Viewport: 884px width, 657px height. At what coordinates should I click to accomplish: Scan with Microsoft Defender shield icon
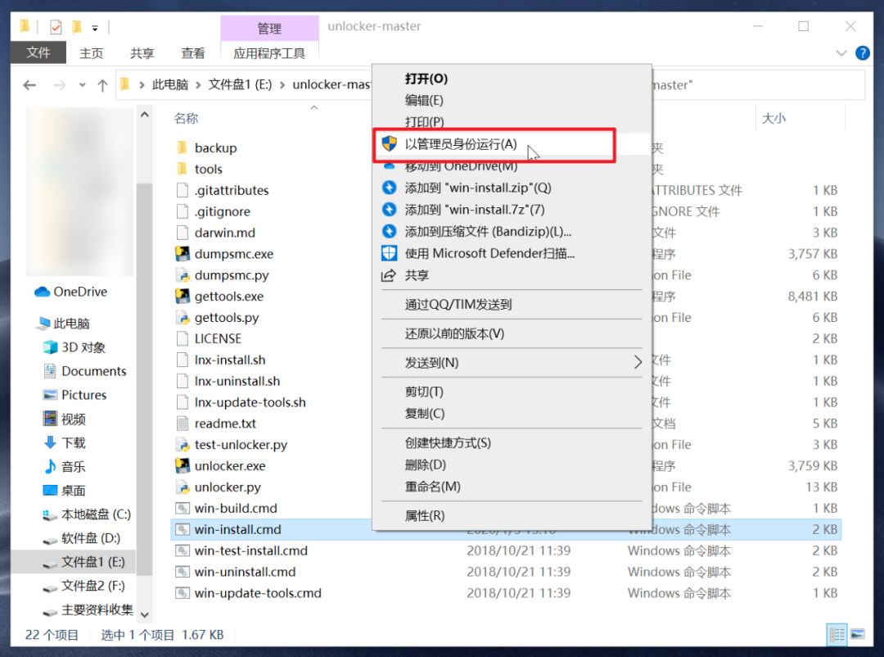tap(389, 253)
